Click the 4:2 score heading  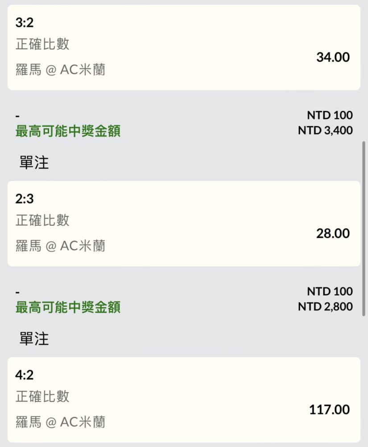pyautogui.click(x=25, y=375)
